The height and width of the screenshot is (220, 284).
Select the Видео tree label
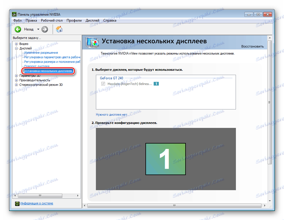pos(24,44)
